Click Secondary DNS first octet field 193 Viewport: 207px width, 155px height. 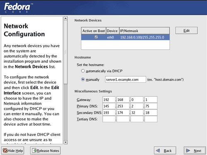109,112
